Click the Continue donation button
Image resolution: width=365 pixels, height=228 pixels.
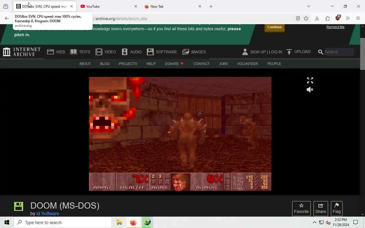click(x=275, y=27)
